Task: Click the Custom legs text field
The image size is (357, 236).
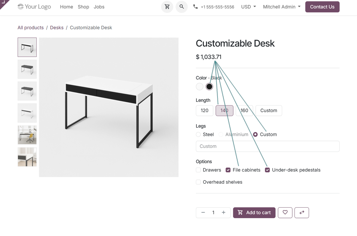Action: pyautogui.click(x=268, y=146)
